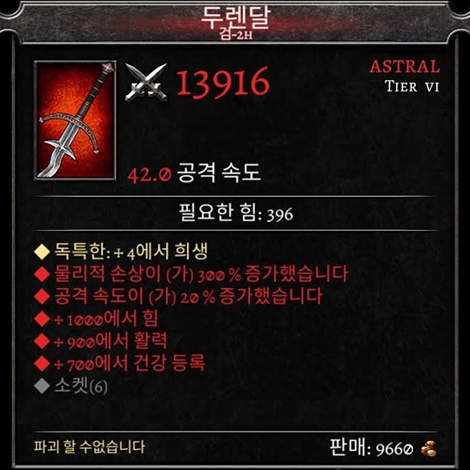Image resolution: width=470 pixels, height=470 pixels.
Task: Click the crossed swords damage icon
Action: pyautogui.click(x=146, y=83)
